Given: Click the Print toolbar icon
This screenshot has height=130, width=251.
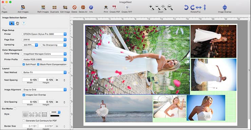Looking at the screenshot, I should coord(106,7).
